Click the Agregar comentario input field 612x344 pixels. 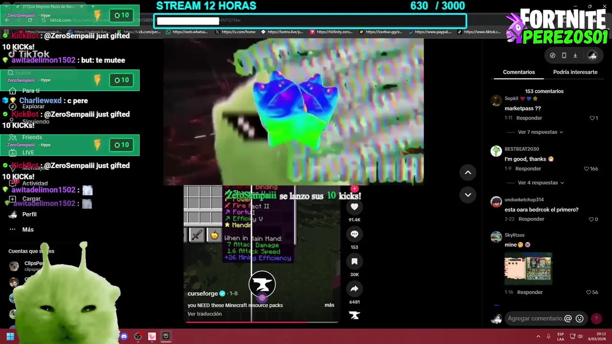(x=535, y=319)
